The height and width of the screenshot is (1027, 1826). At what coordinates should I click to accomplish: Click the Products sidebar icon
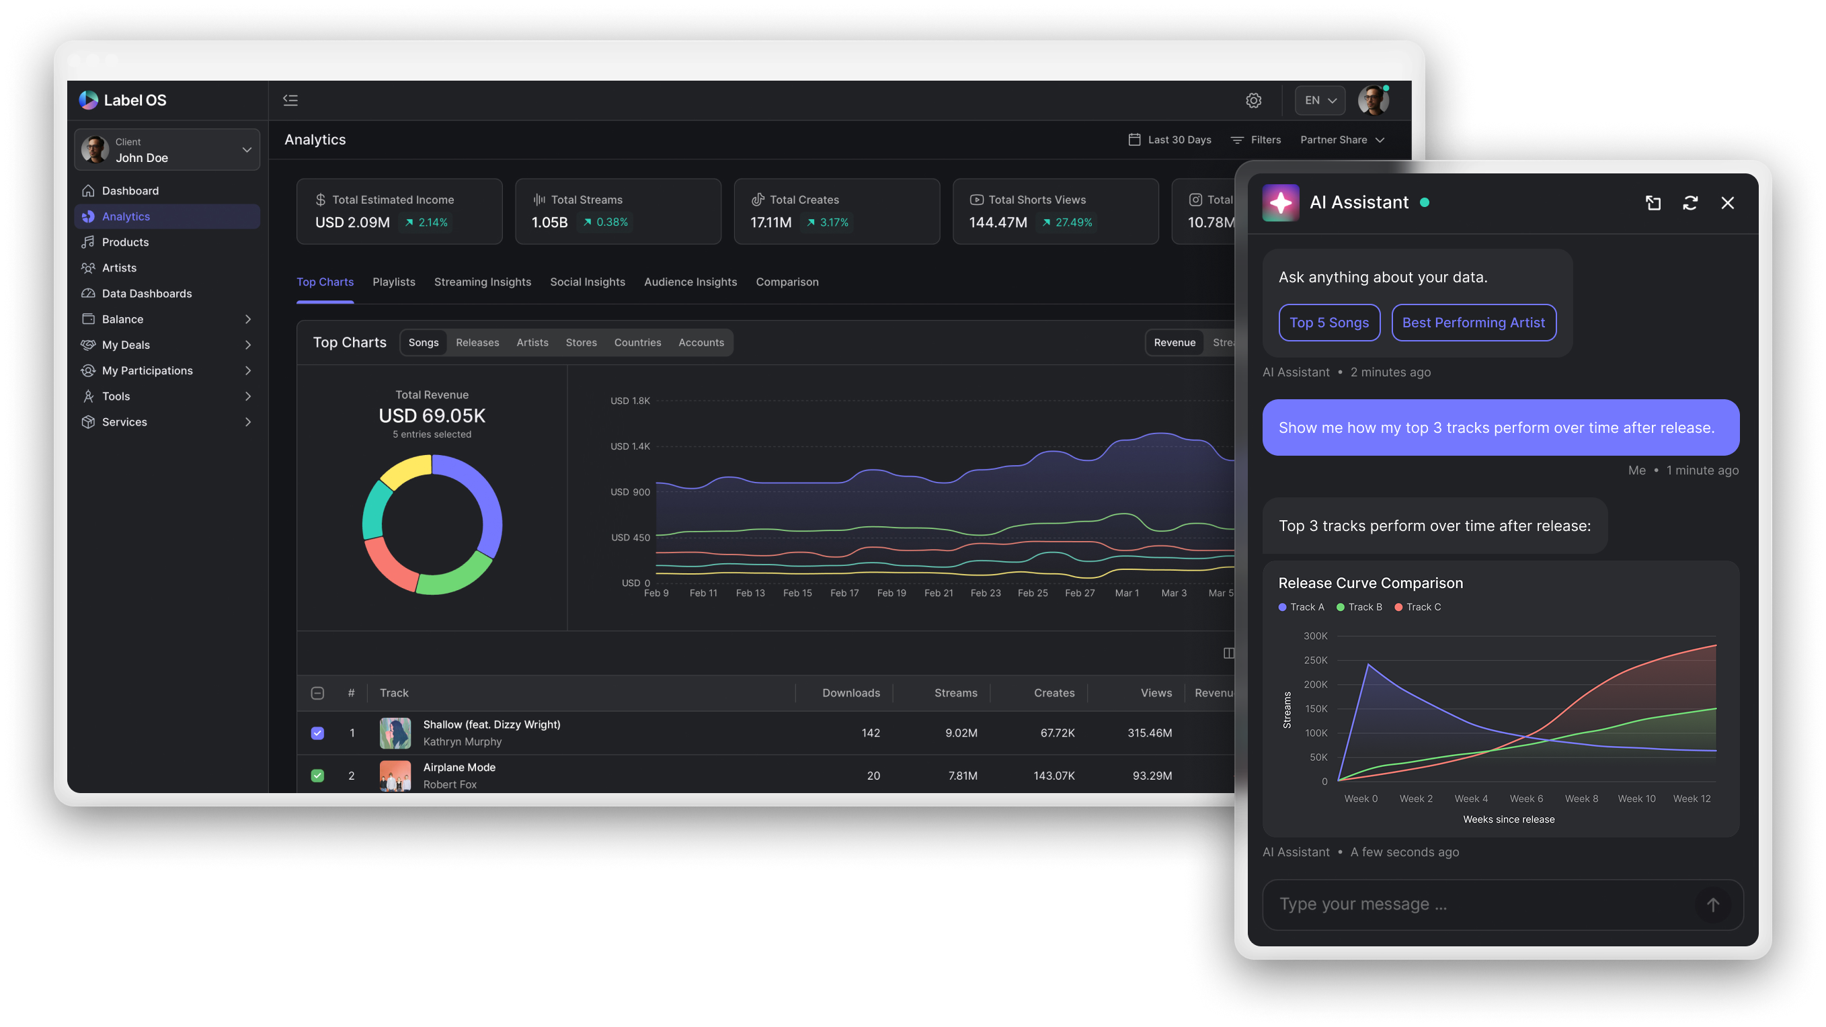(x=88, y=242)
